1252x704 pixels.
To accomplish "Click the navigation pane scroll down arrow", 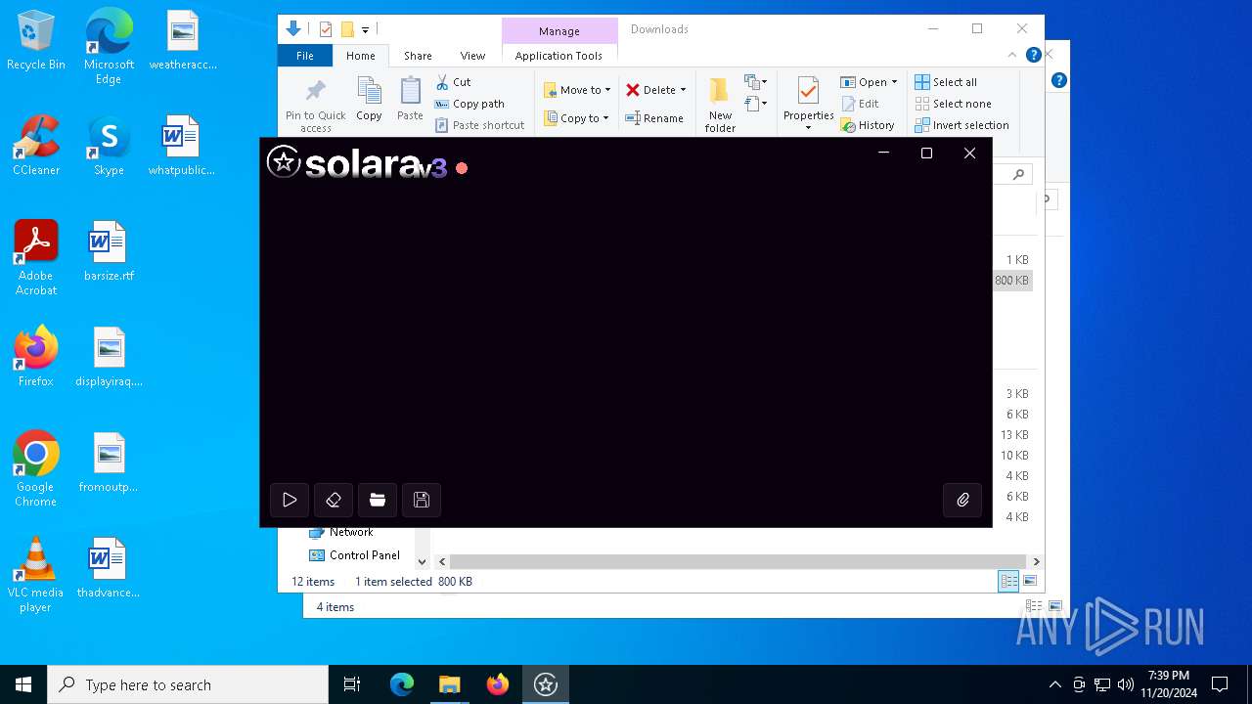I will pos(423,561).
